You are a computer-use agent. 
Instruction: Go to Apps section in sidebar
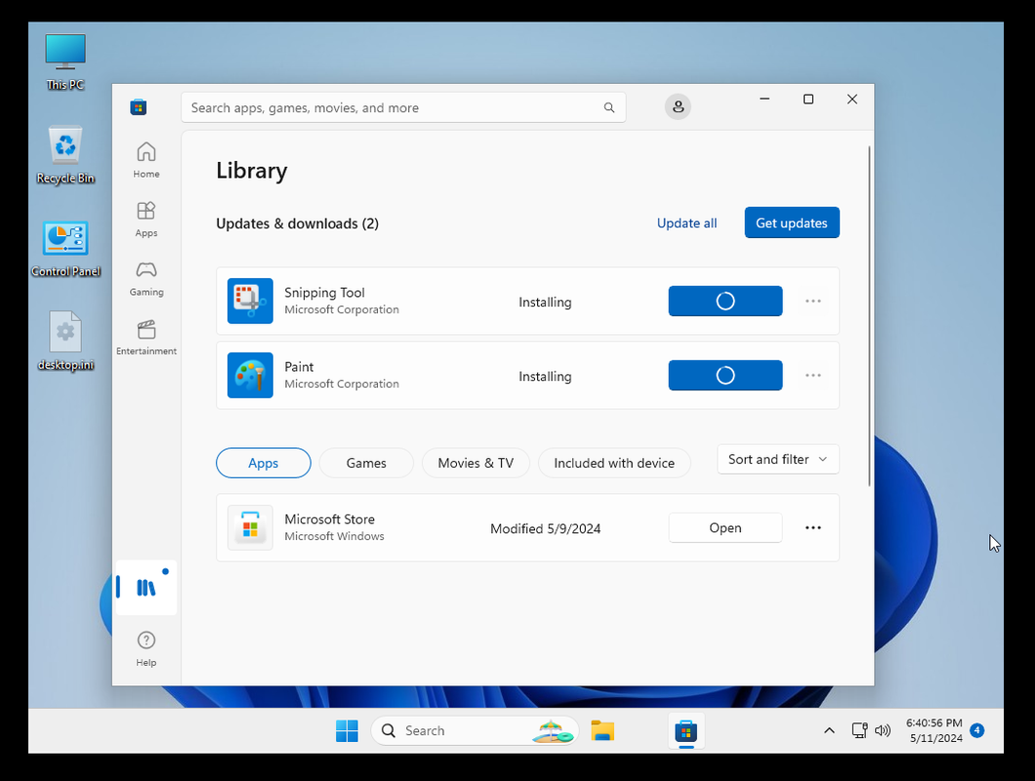coord(145,220)
